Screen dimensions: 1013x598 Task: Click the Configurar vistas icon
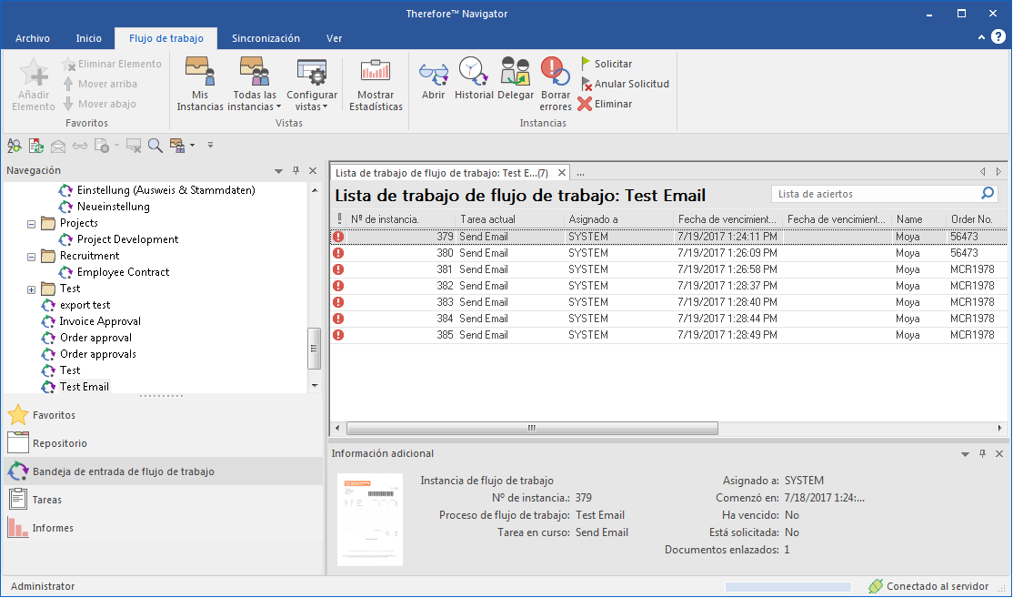311,72
